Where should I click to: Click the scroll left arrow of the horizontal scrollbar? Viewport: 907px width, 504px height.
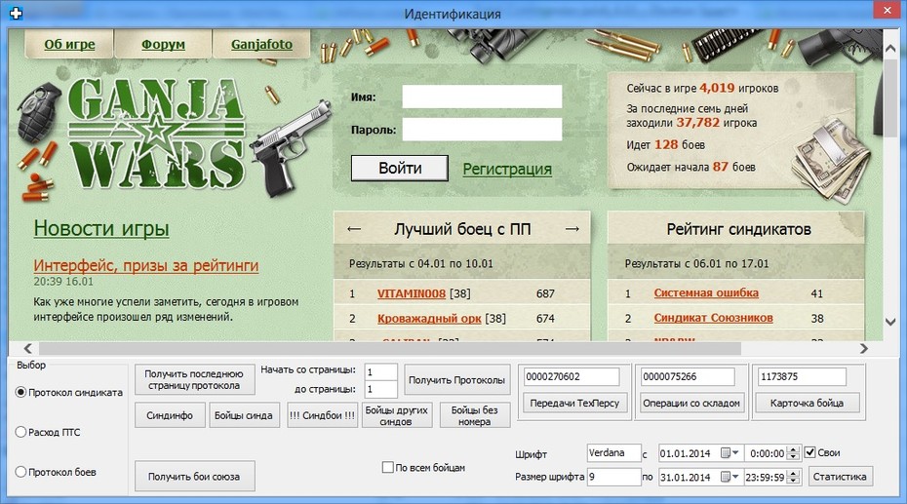pos(27,349)
